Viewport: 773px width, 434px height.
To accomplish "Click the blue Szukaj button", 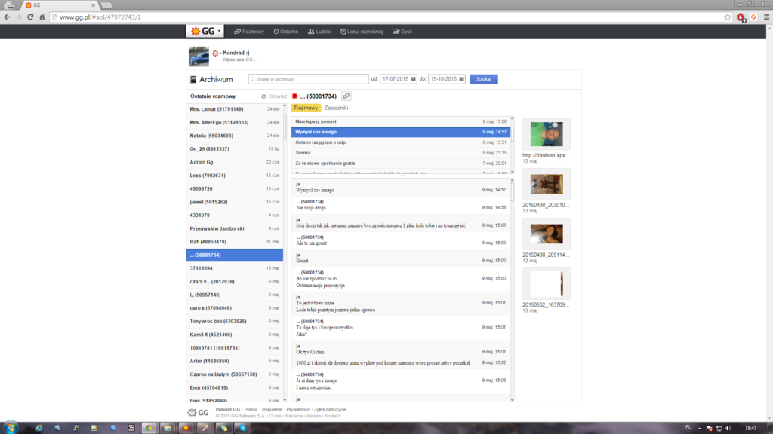I will (484, 79).
